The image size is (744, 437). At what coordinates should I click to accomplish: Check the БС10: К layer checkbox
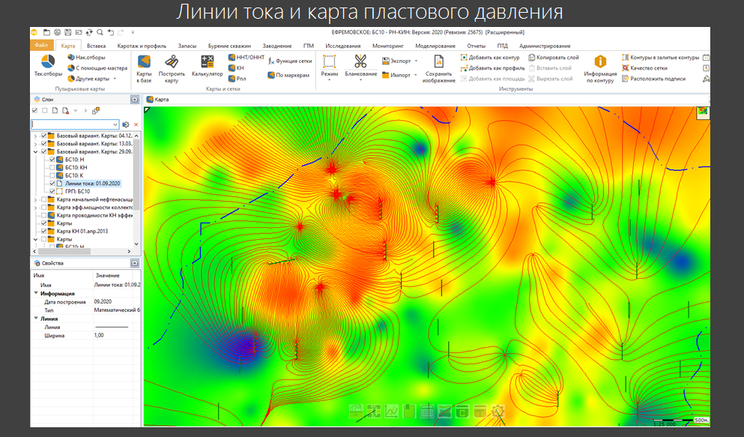pyautogui.click(x=52, y=175)
